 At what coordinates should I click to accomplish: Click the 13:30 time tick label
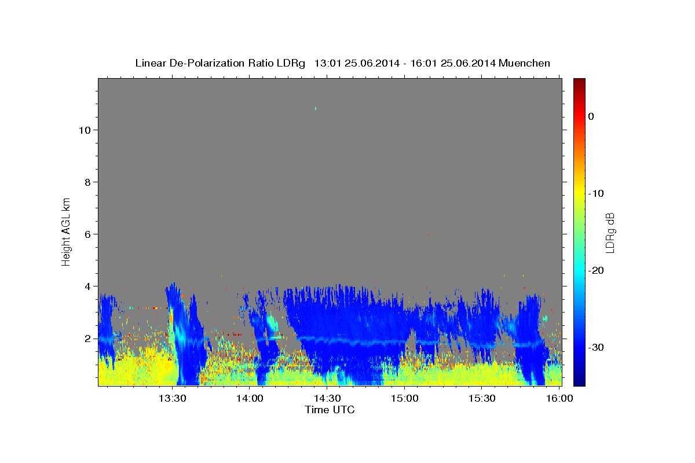[x=173, y=398]
